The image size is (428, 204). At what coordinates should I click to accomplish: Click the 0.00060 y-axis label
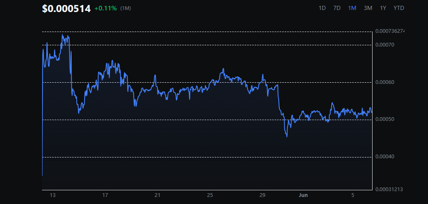(385, 82)
